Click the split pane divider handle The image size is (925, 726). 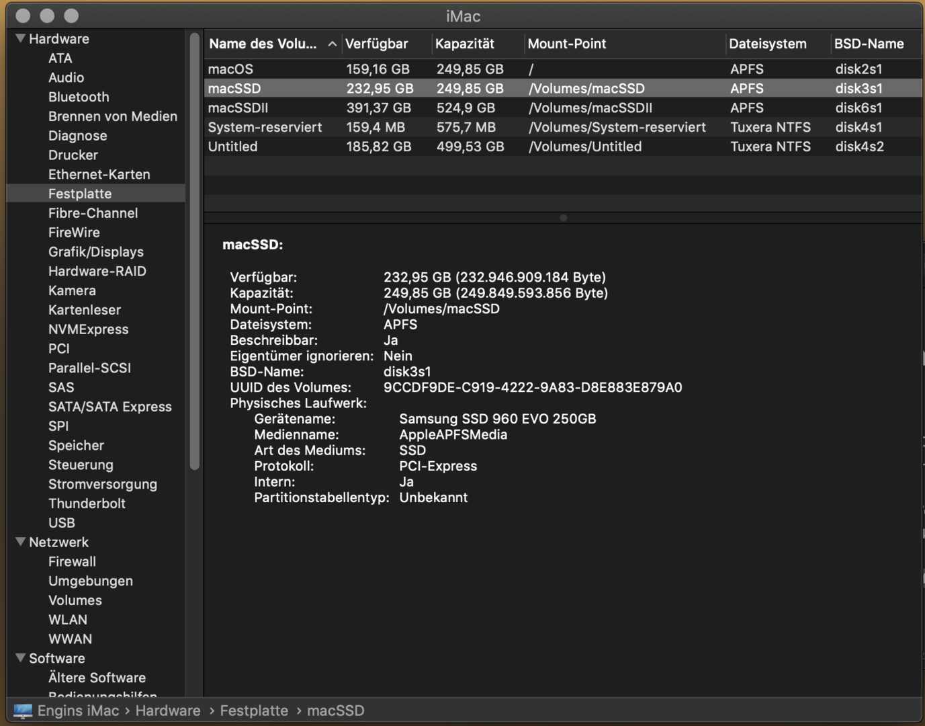[563, 218]
